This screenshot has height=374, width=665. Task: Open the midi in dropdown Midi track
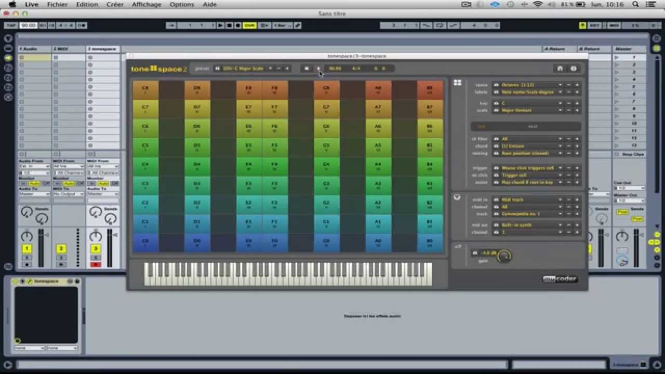click(x=531, y=199)
